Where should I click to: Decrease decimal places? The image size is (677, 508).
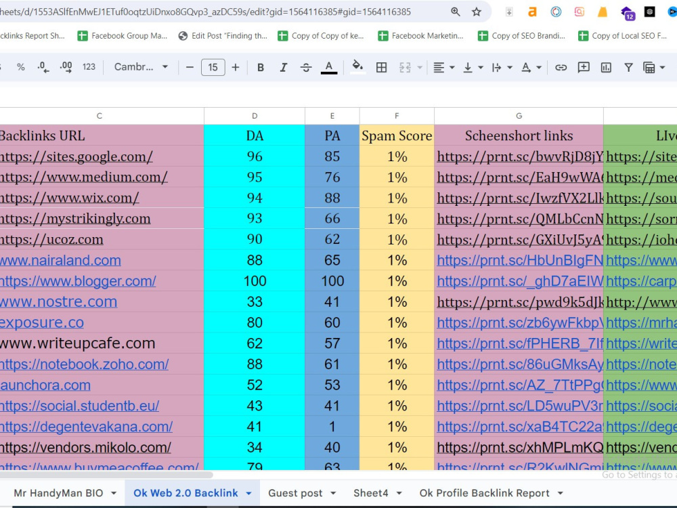click(x=43, y=67)
